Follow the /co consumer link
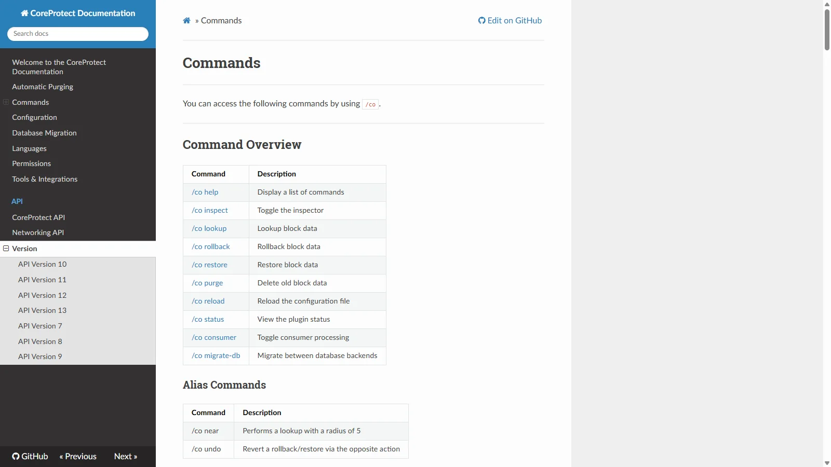The height and width of the screenshot is (467, 831). [214, 337]
